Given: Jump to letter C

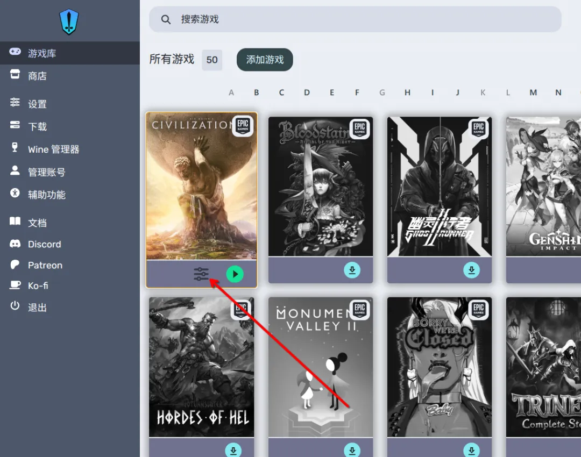Looking at the screenshot, I should pyautogui.click(x=281, y=92).
